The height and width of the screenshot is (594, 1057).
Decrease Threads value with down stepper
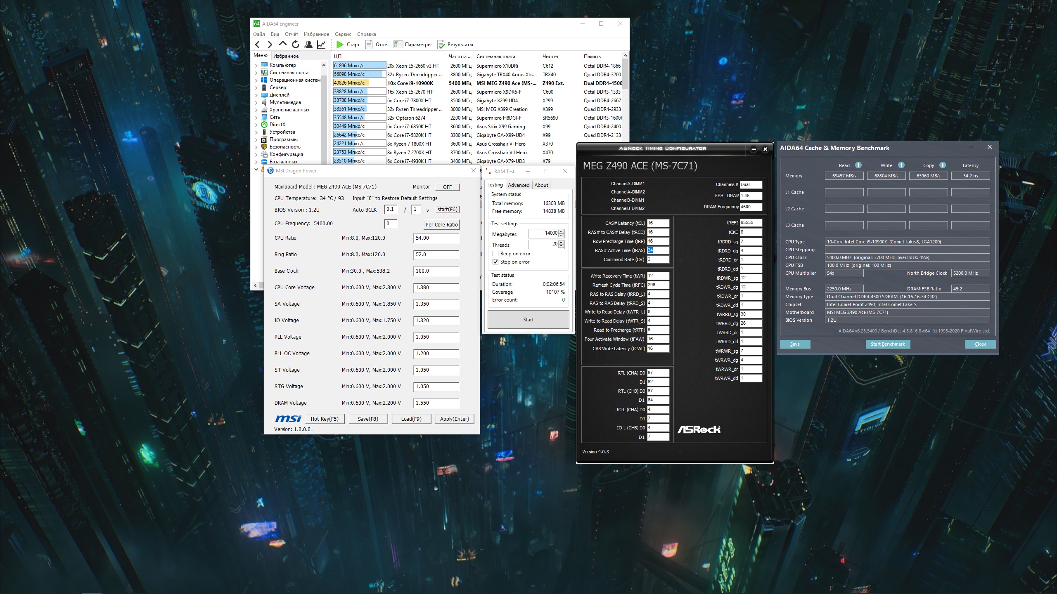coord(561,246)
